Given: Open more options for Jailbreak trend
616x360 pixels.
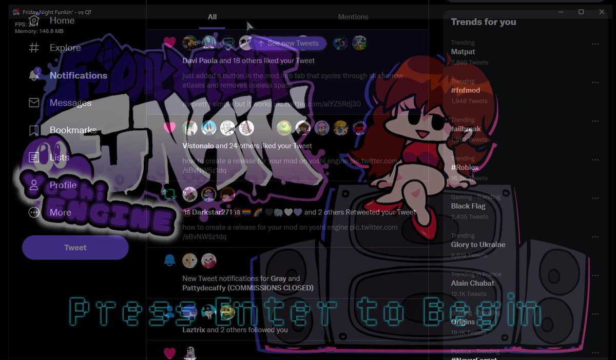Looking at the screenshot, I should [595, 121].
